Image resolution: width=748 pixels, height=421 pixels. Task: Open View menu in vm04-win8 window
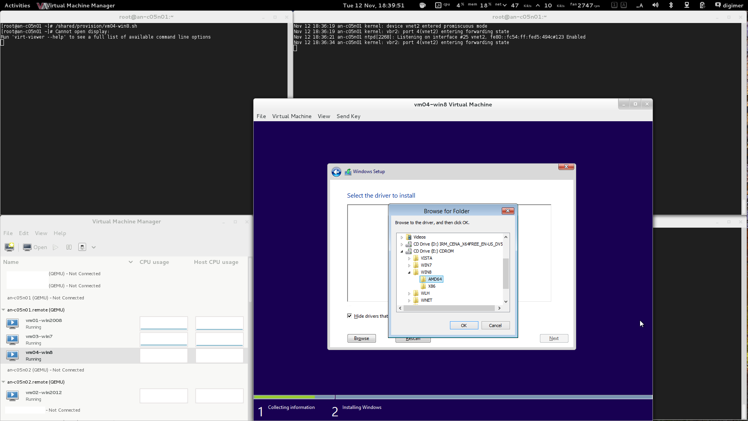[324, 116]
